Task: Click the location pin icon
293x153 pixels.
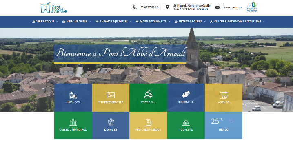Action: [167, 7]
